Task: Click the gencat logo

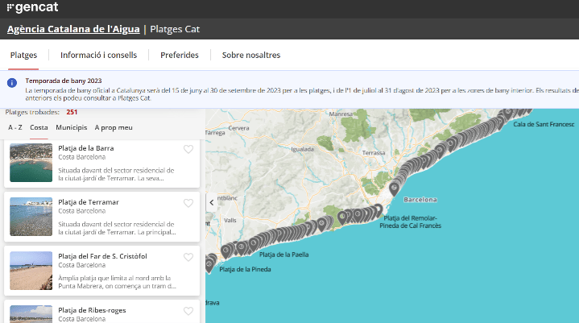Action: 32,7
